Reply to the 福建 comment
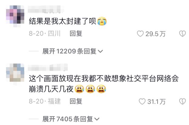This screenshot has width=189, height=125. click(x=76, y=101)
